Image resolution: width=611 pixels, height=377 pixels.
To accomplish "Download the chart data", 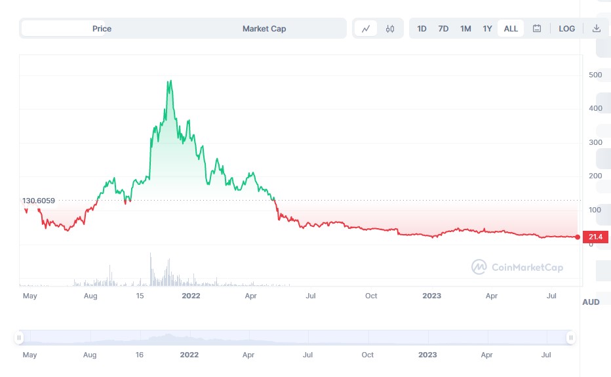I will click(597, 29).
